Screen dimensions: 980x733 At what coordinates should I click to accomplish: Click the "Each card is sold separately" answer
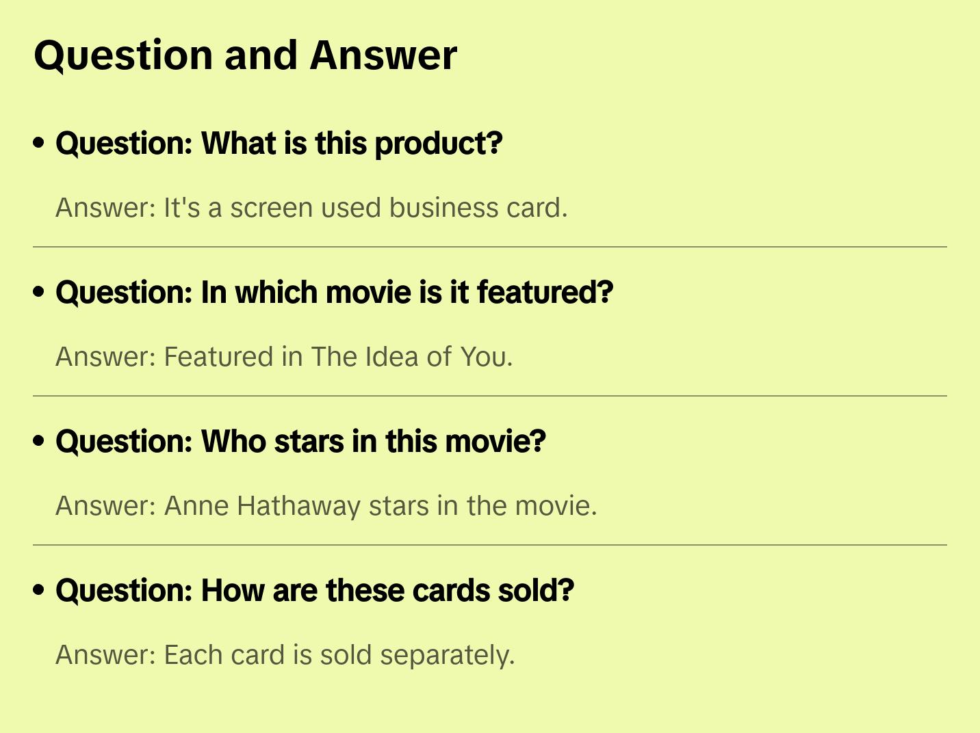[285, 655]
